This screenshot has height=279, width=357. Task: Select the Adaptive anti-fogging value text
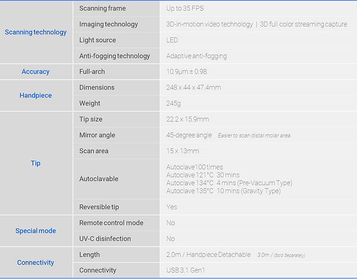click(196, 56)
